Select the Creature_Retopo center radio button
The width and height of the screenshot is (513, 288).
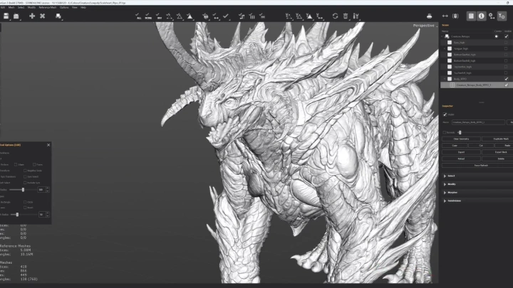(x=497, y=36)
